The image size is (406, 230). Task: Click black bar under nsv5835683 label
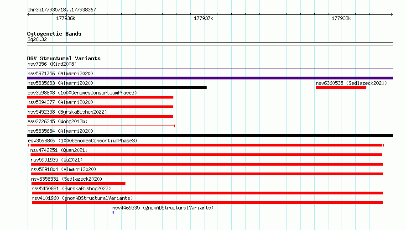(x=117, y=88)
